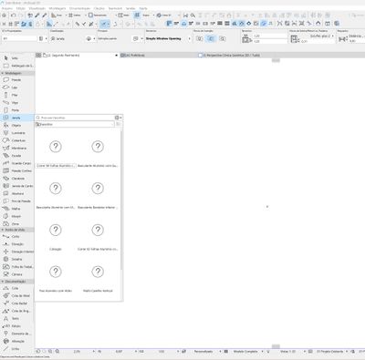Viewport: 365px width, 360px height.
Task: Select the Zona zone tool
Action: [16, 224]
